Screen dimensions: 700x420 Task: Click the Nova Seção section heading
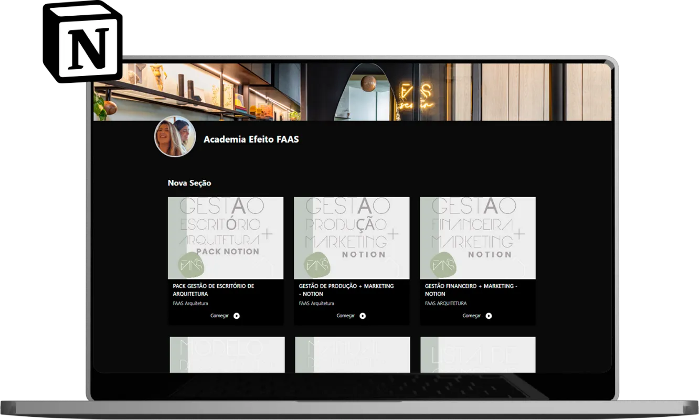[189, 183]
